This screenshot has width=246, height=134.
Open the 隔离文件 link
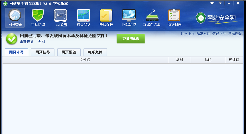[x=203, y=34]
